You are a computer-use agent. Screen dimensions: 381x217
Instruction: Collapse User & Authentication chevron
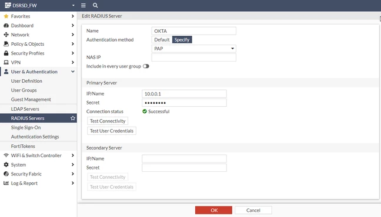pos(73,72)
